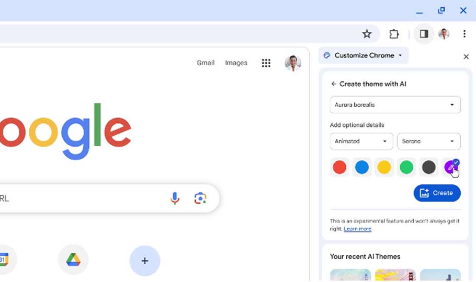Select the third recent AI theme thumbnail
Image resolution: width=476 pixels, height=282 pixels.
[x=440, y=275]
